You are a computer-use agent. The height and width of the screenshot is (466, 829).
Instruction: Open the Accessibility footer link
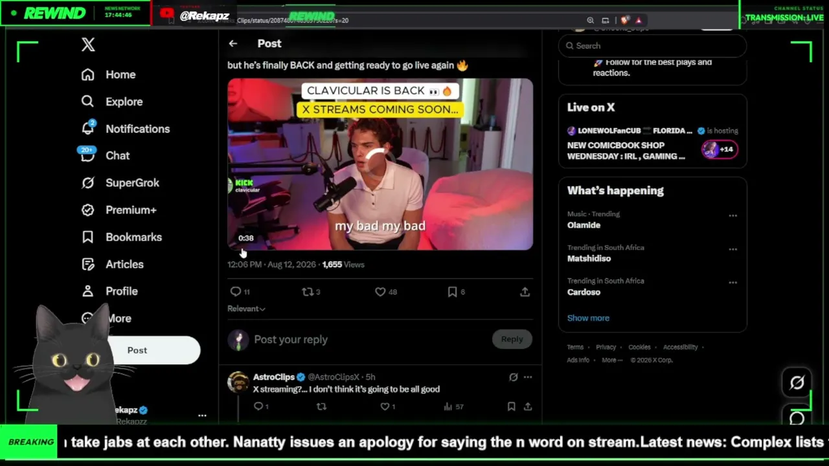pos(680,347)
